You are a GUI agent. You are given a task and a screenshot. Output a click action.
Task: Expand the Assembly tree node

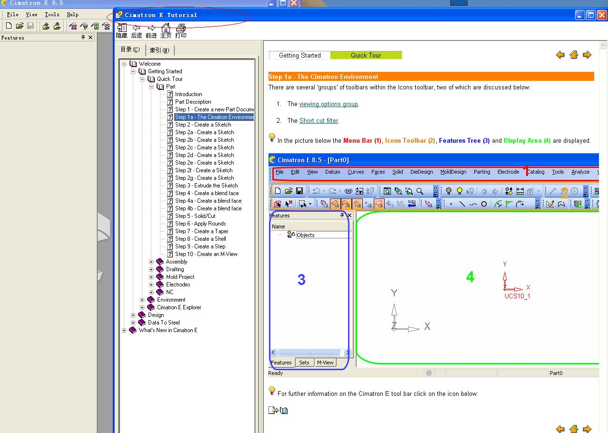[151, 262]
